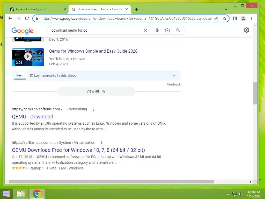Bookmark this tab with star icon
Viewport: 265px width, 199px height.
(225, 18)
